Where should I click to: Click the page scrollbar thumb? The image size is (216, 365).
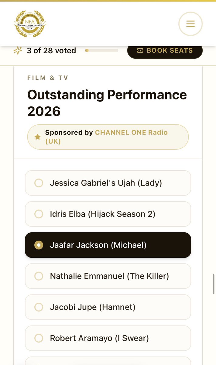(213, 284)
